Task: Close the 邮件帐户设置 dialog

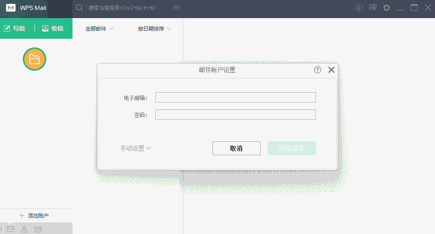Action: tap(331, 70)
